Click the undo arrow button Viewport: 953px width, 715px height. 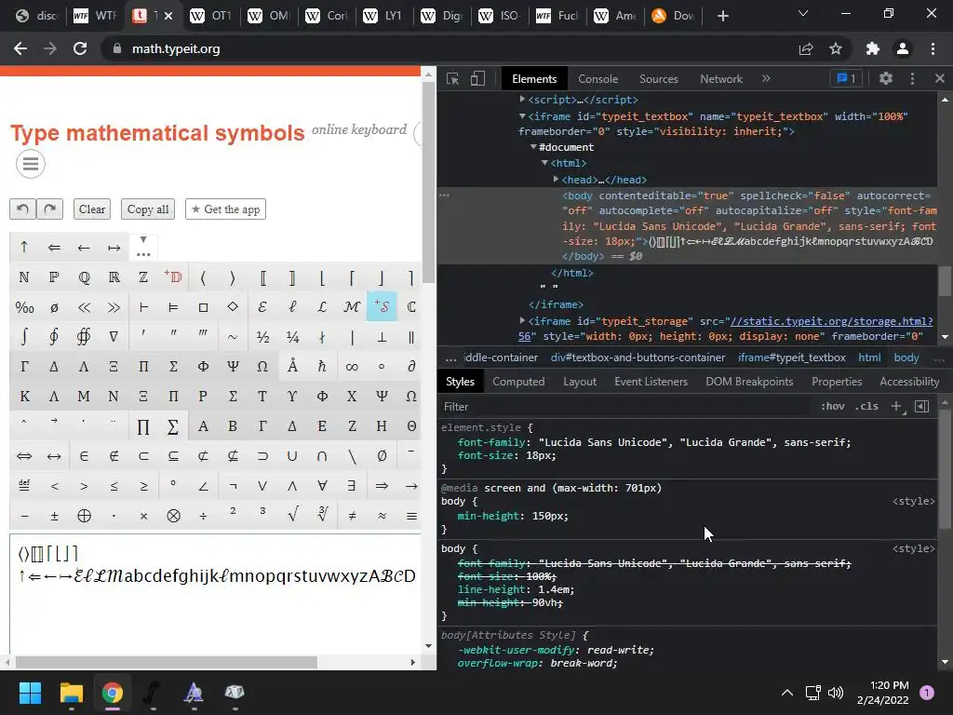coord(22,209)
